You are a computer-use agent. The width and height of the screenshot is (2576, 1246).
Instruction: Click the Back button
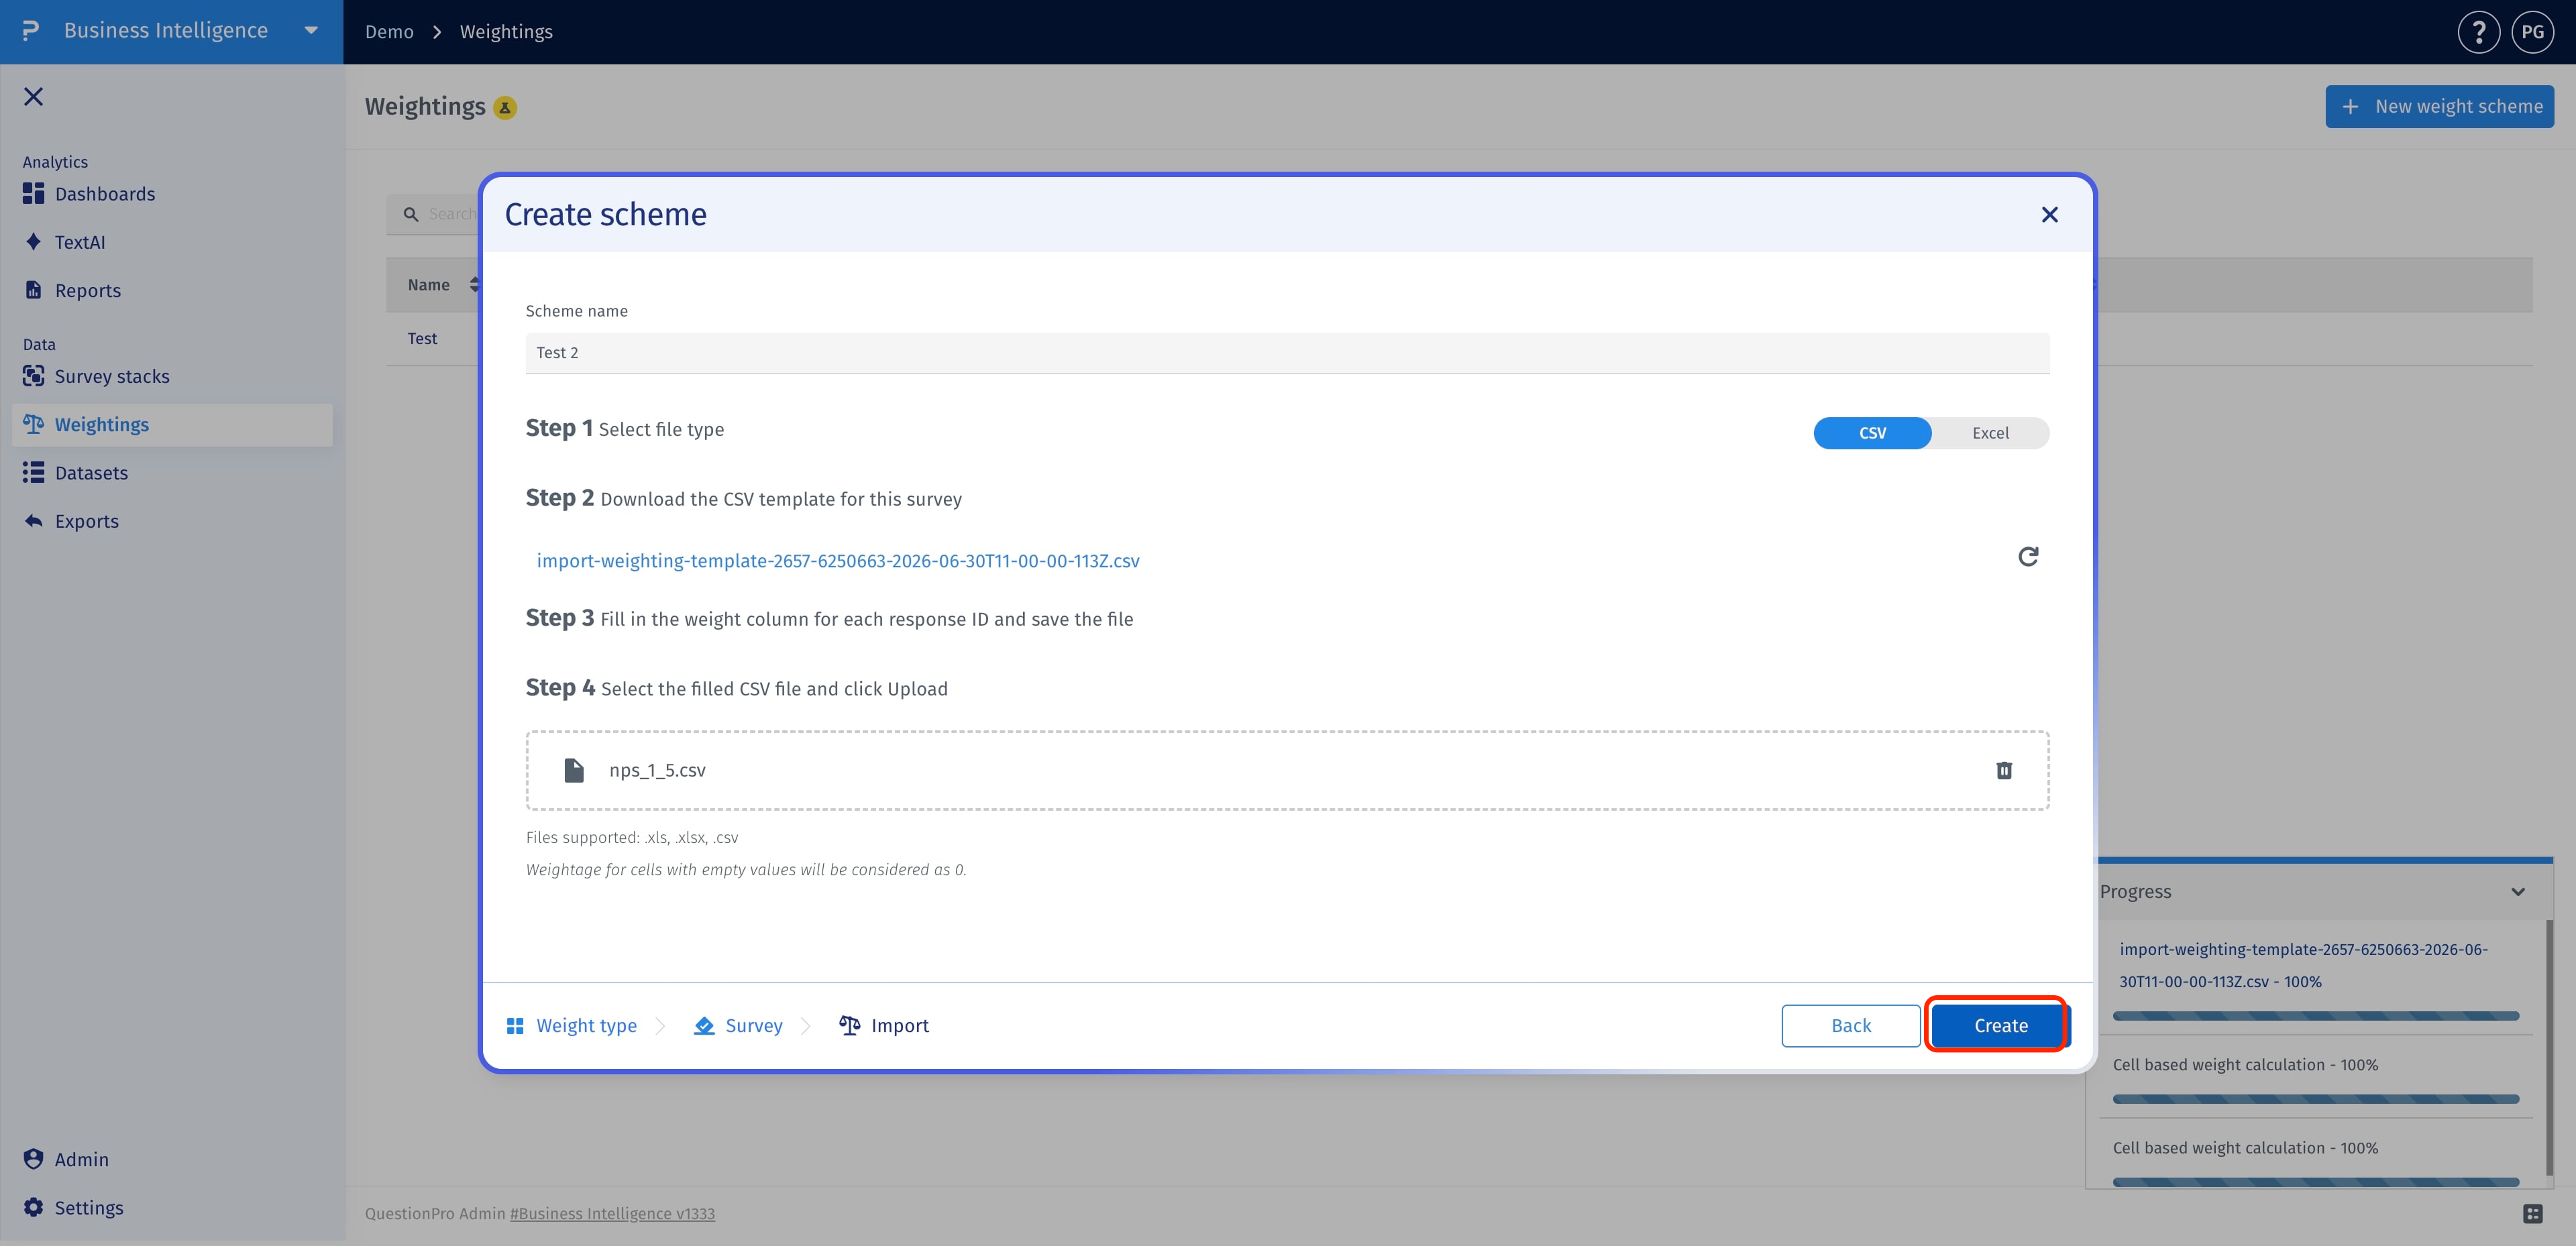tap(1851, 1025)
